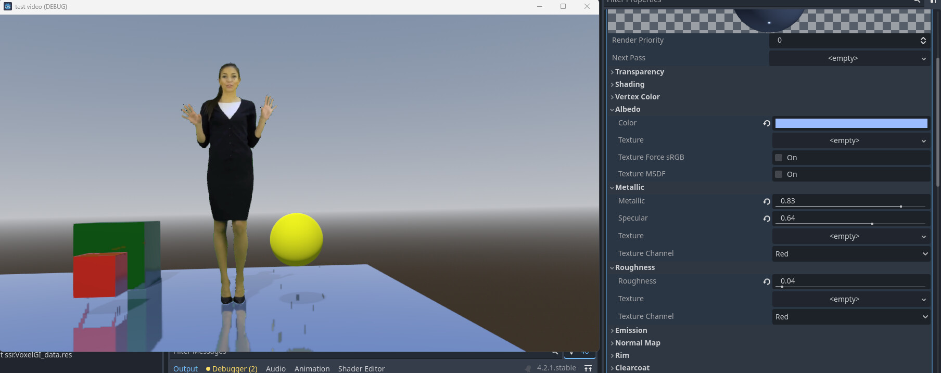Reset the Specular value with its revert icon

pyautogui.click(x=767, y=218)
